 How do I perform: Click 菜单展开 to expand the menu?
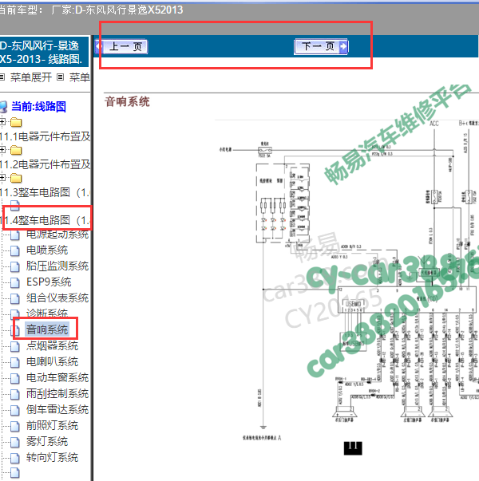30,77
